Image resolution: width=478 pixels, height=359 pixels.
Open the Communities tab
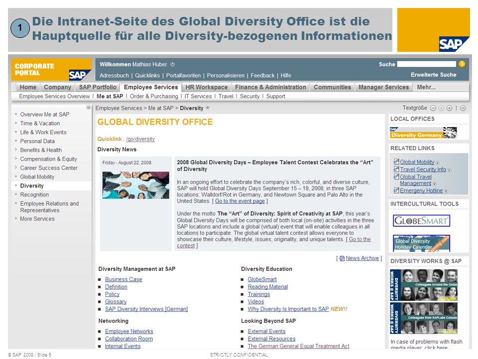332,87
